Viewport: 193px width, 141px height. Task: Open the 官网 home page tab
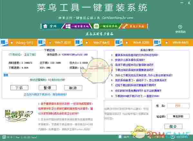click(52, 26)
